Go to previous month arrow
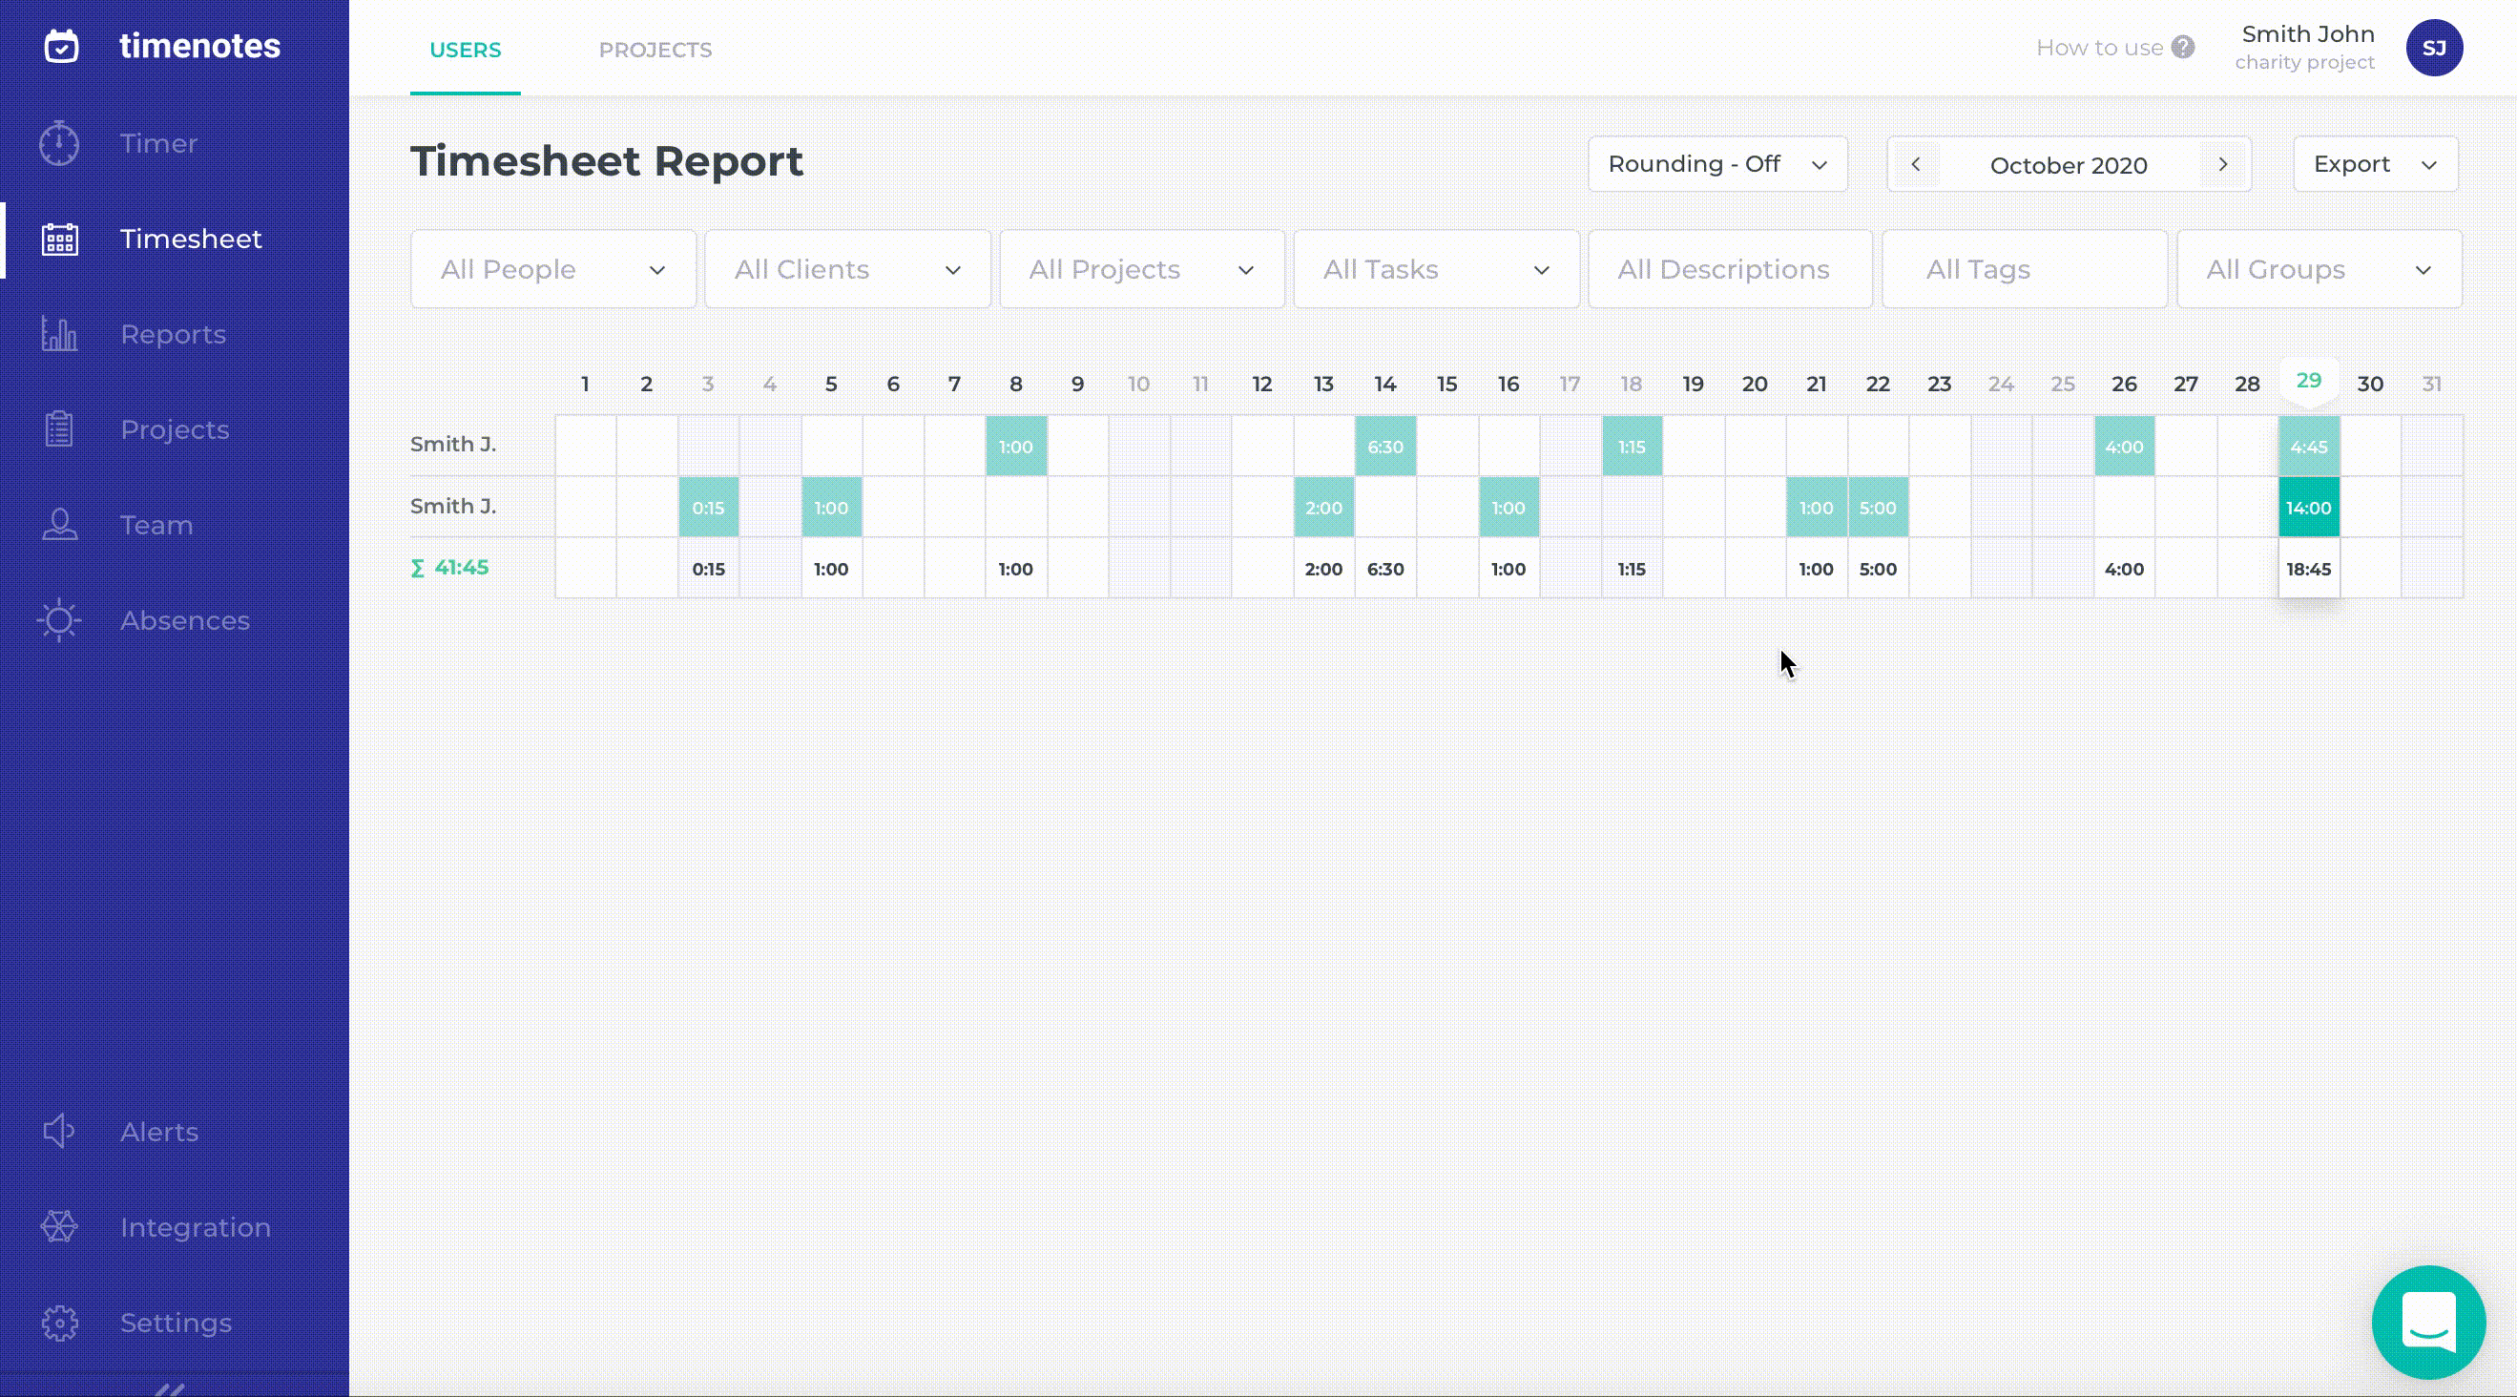 coord(1915,164)
